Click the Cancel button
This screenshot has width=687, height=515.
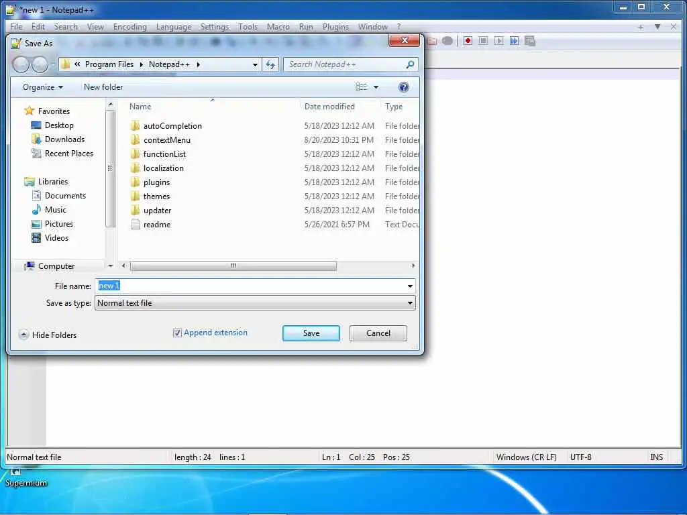pos(378,333)
